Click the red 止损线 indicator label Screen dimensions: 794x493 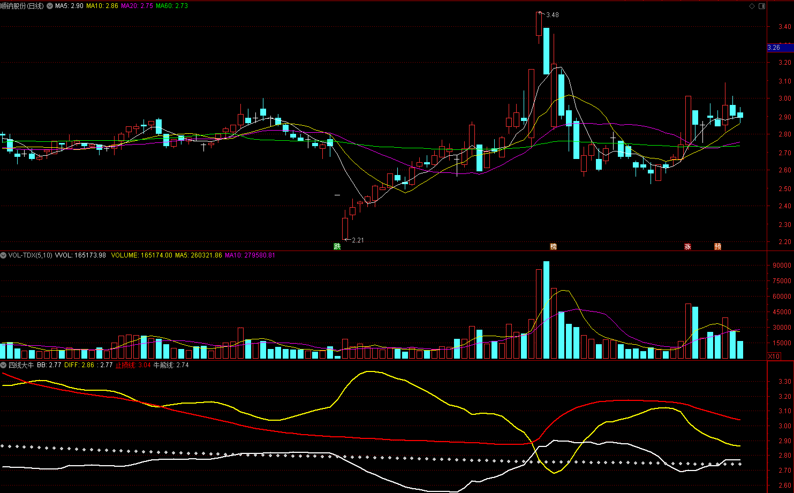click(x=125, y=365)
